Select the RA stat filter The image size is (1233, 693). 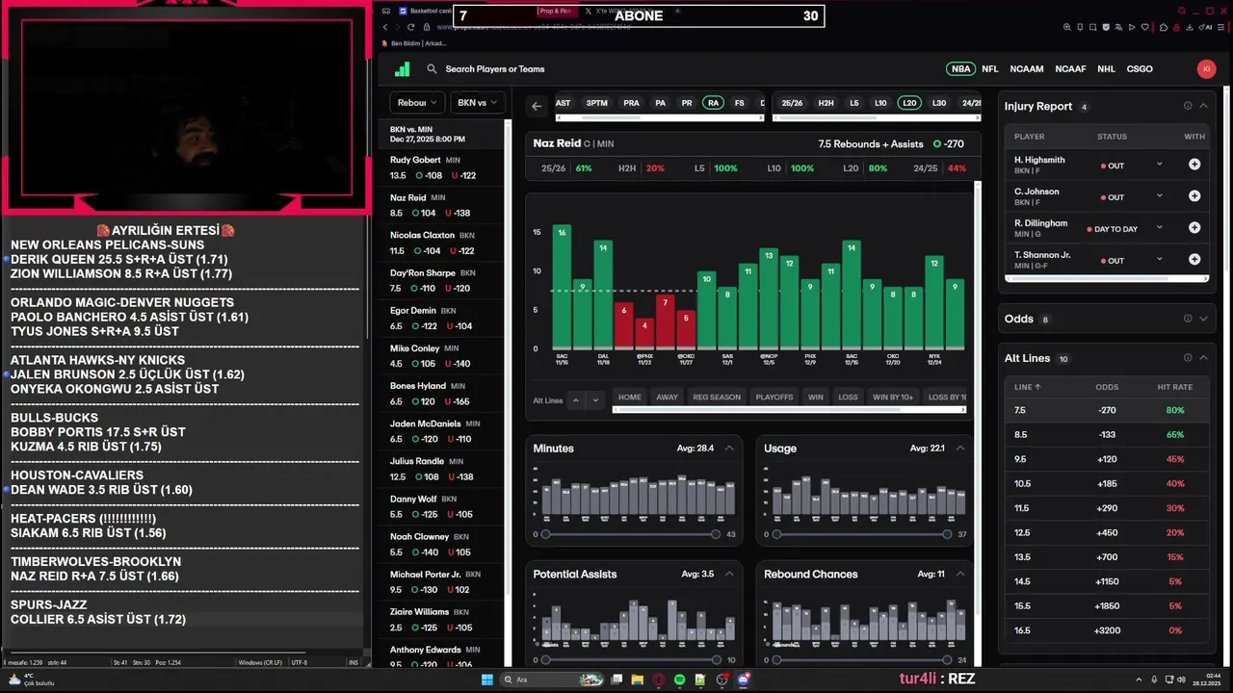click(713, 103)
